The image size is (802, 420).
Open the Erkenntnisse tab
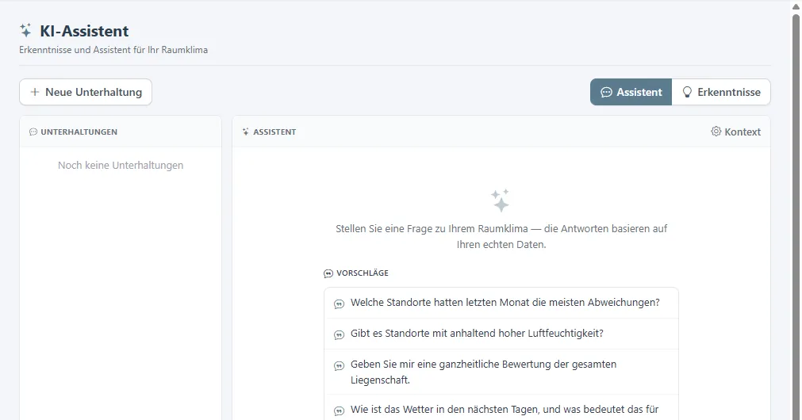pos(721,92)
